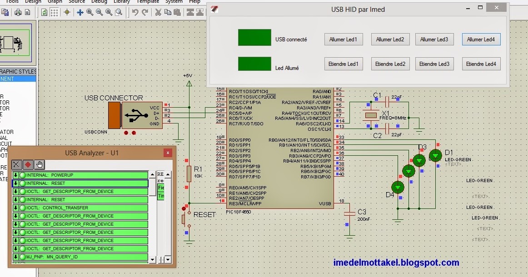The height and width of the screenshot is (277, 528).
Task: Select the Zoom Out tool
Action: coord(99,12)
